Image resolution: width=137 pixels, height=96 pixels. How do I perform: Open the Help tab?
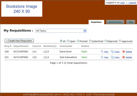click(x=131, y=22)
